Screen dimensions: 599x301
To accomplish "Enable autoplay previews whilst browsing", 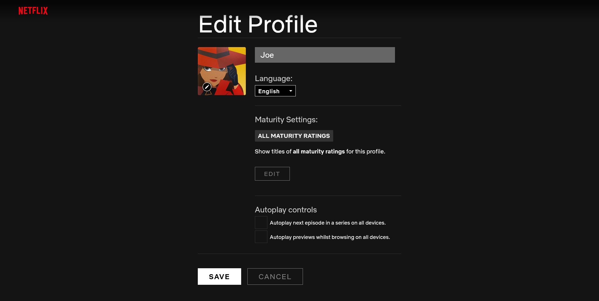I will point(261,236).
